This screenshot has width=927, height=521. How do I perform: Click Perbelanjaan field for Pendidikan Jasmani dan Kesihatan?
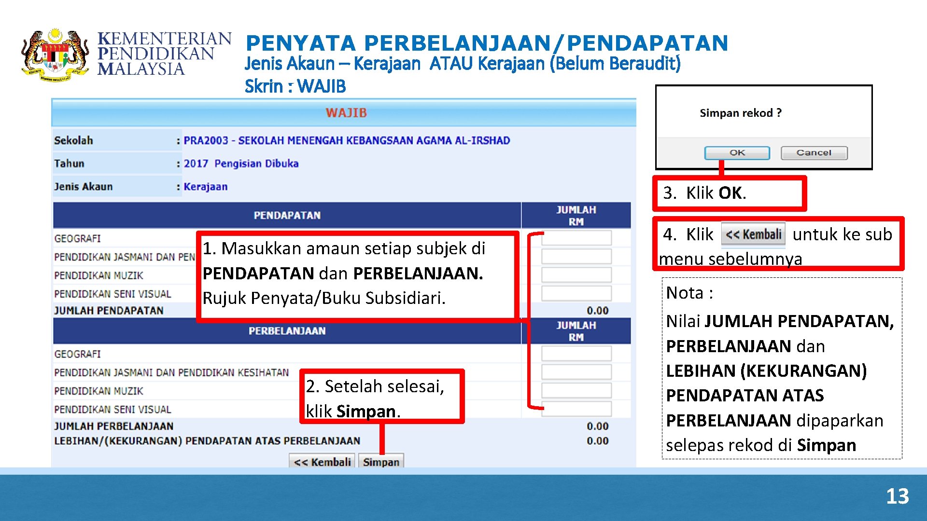(576, 372)
